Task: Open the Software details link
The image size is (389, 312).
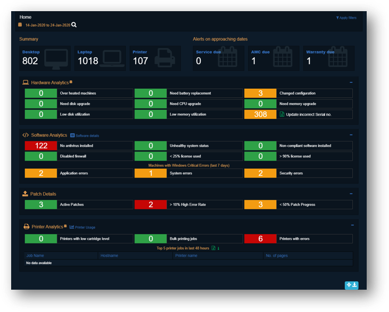Action: pyautogui.click(x=85, y=136)
